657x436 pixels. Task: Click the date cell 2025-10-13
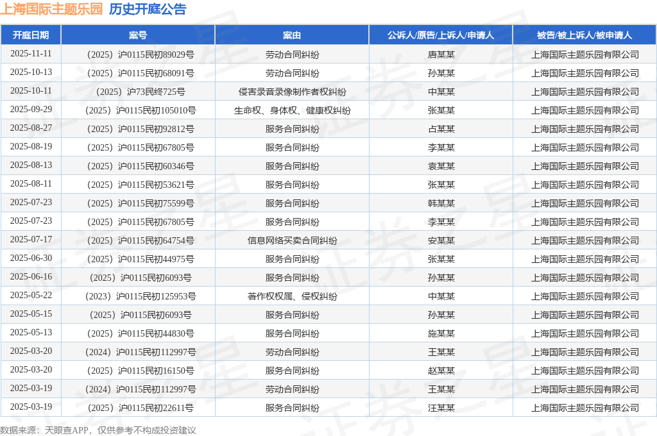31,72
